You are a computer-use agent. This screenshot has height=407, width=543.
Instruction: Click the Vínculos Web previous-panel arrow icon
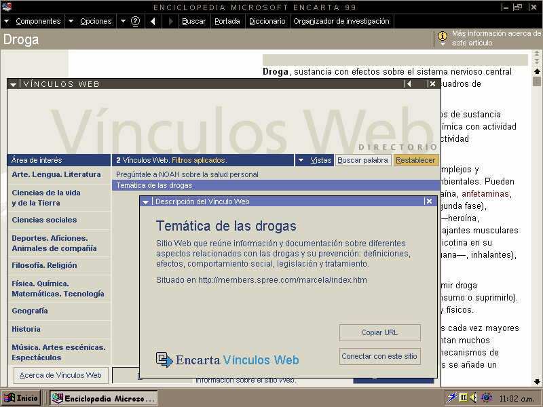coord(408,84)
